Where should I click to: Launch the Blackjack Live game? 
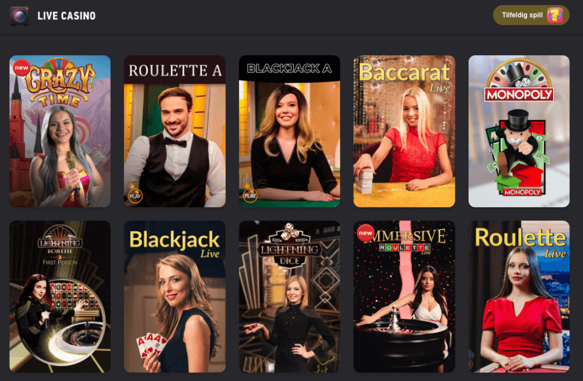[175, 297]
